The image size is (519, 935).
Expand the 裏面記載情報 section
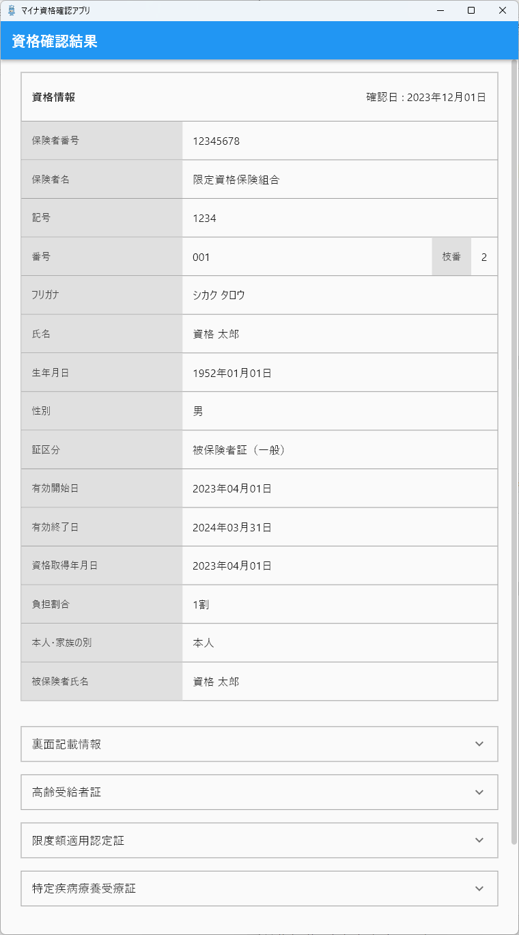pos(259,744)
